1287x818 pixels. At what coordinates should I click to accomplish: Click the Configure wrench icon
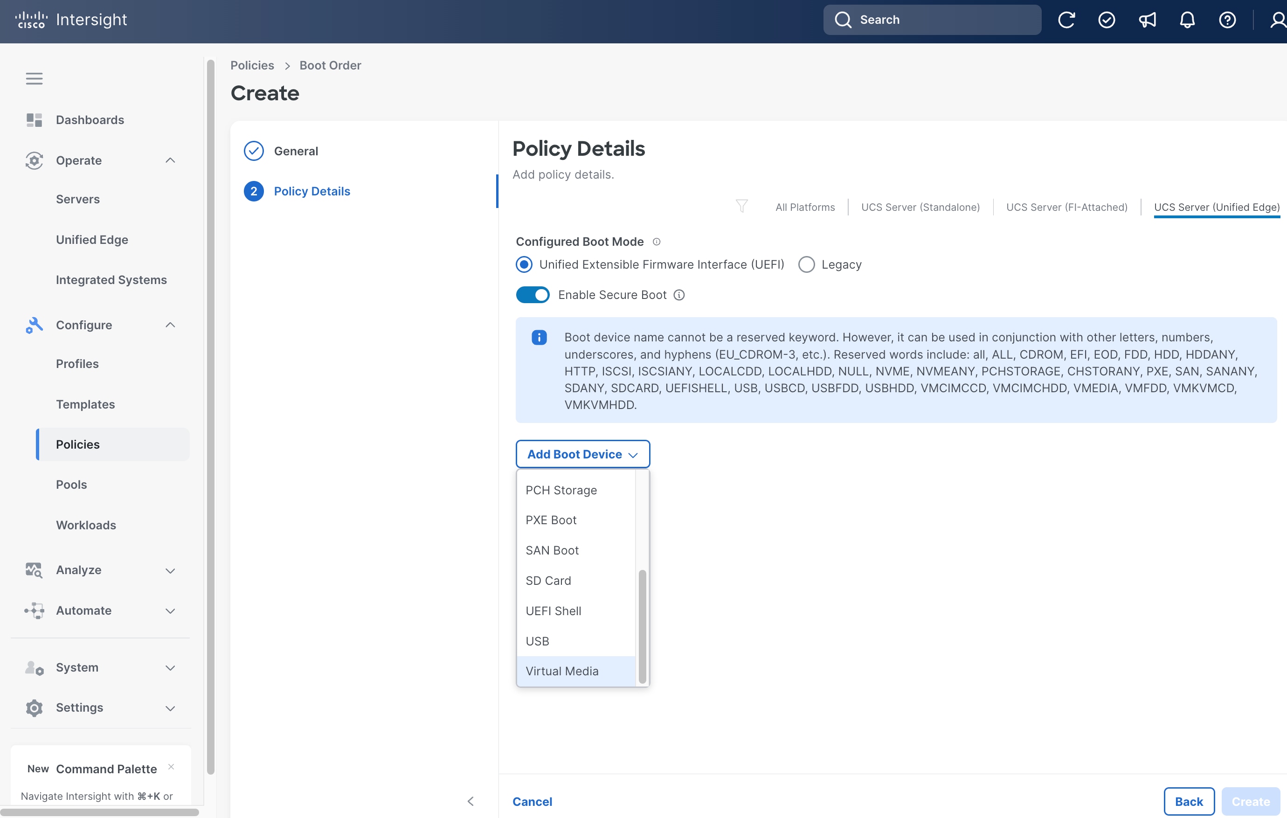[x=34, y=325]
